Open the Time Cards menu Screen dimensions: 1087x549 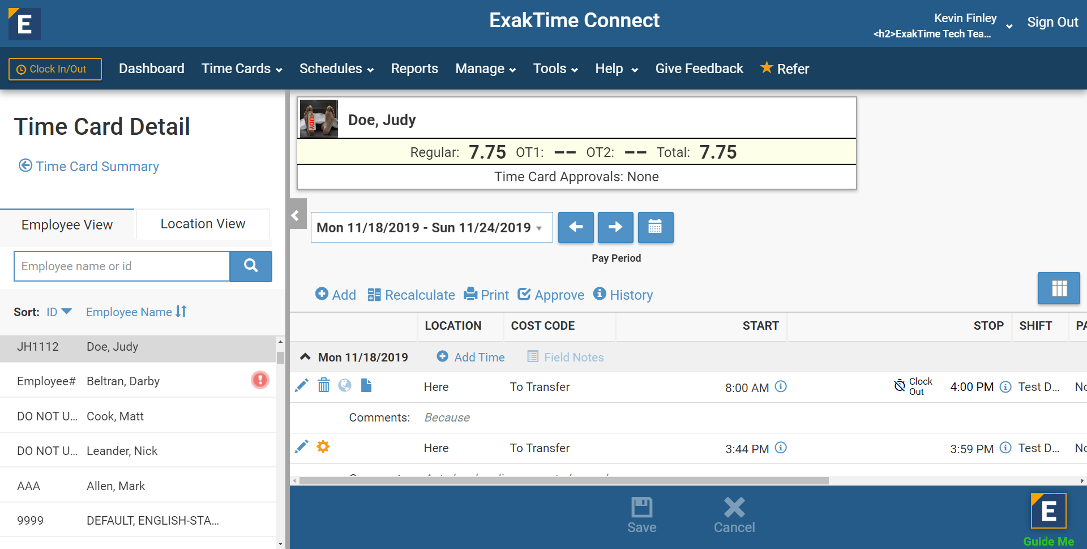[x=242, y=69]
